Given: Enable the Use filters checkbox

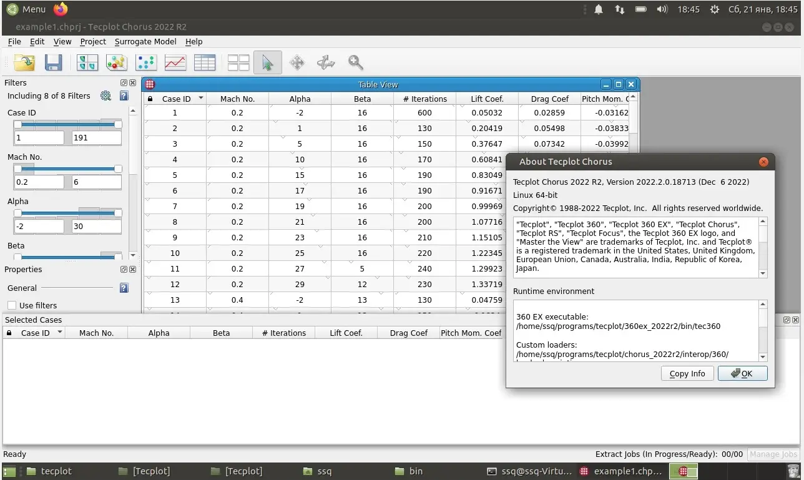Looking at the screenshot, I should pos(12,305).
